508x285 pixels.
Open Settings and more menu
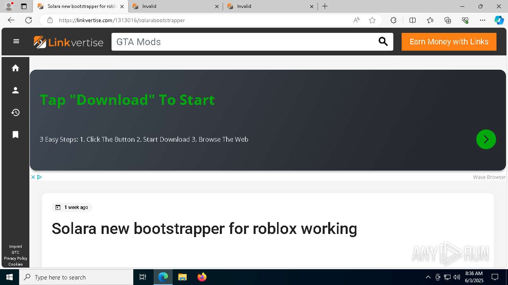click(483, 20)
